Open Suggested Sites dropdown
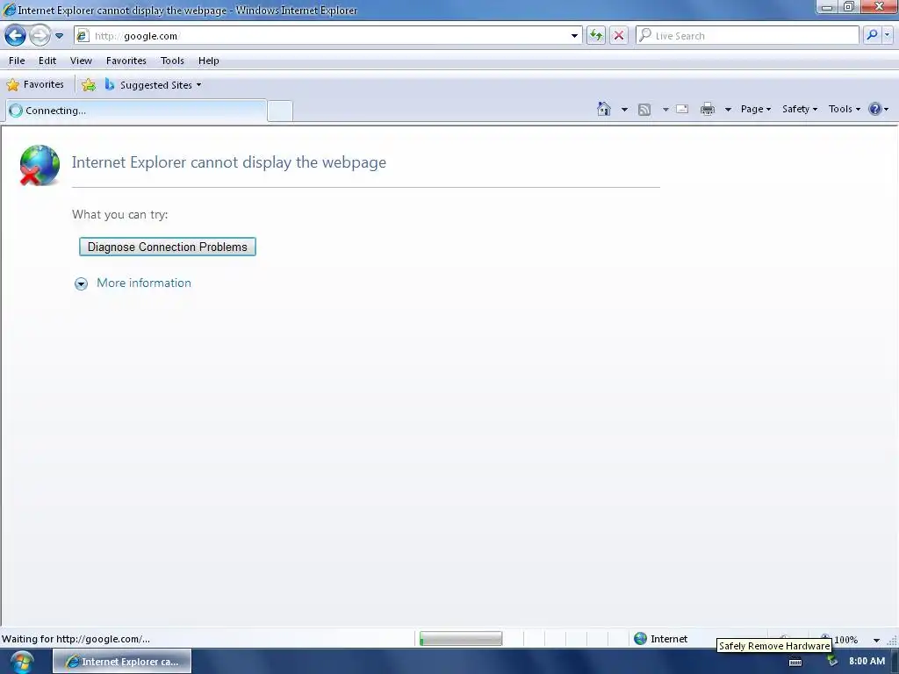This screenshot has width=899, height=674. point(153,85)
